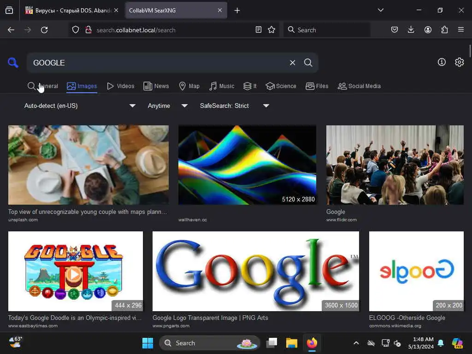Switch to the Music category
The image size is (472, 354).
point(222,86)
